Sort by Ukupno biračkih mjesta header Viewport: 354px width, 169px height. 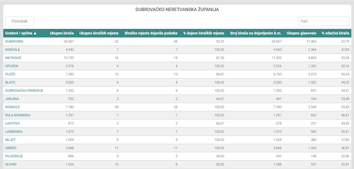click(x=99, y=33)
